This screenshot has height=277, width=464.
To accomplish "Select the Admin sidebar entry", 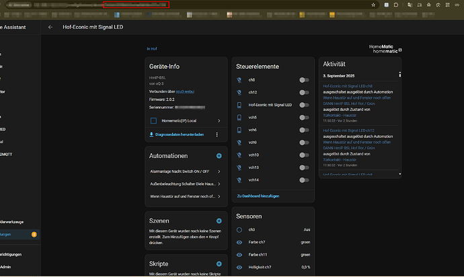I will 6,267.
